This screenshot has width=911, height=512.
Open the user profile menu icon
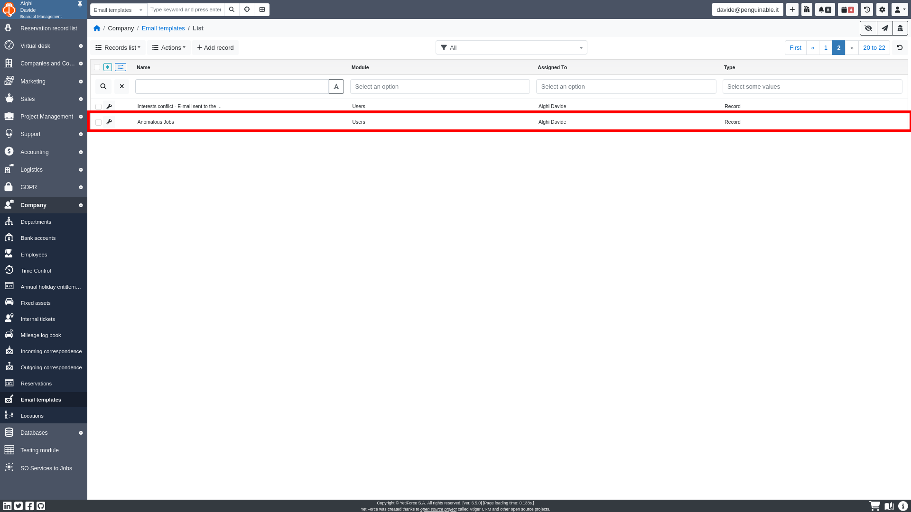click(900, 9)
